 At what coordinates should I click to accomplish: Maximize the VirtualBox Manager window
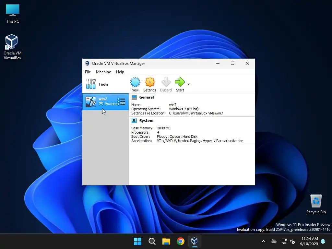(x=232, y=63)
